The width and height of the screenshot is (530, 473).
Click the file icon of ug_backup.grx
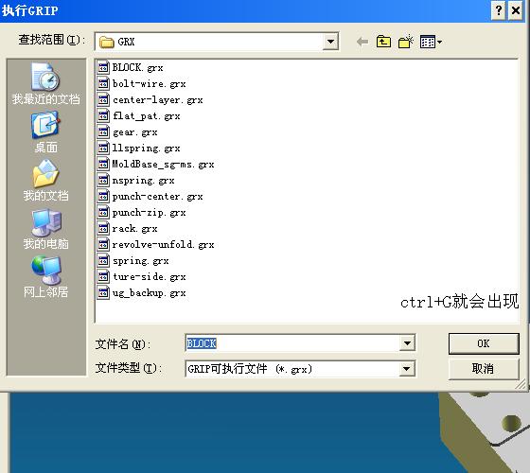coord(103,292)
